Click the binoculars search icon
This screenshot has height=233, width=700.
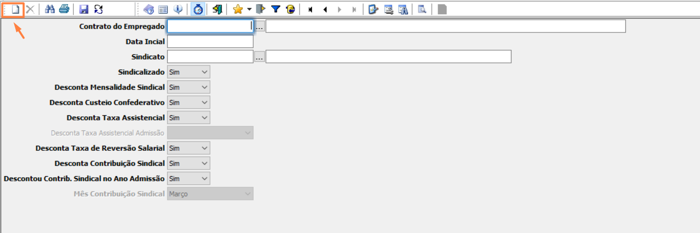(50, 9)
